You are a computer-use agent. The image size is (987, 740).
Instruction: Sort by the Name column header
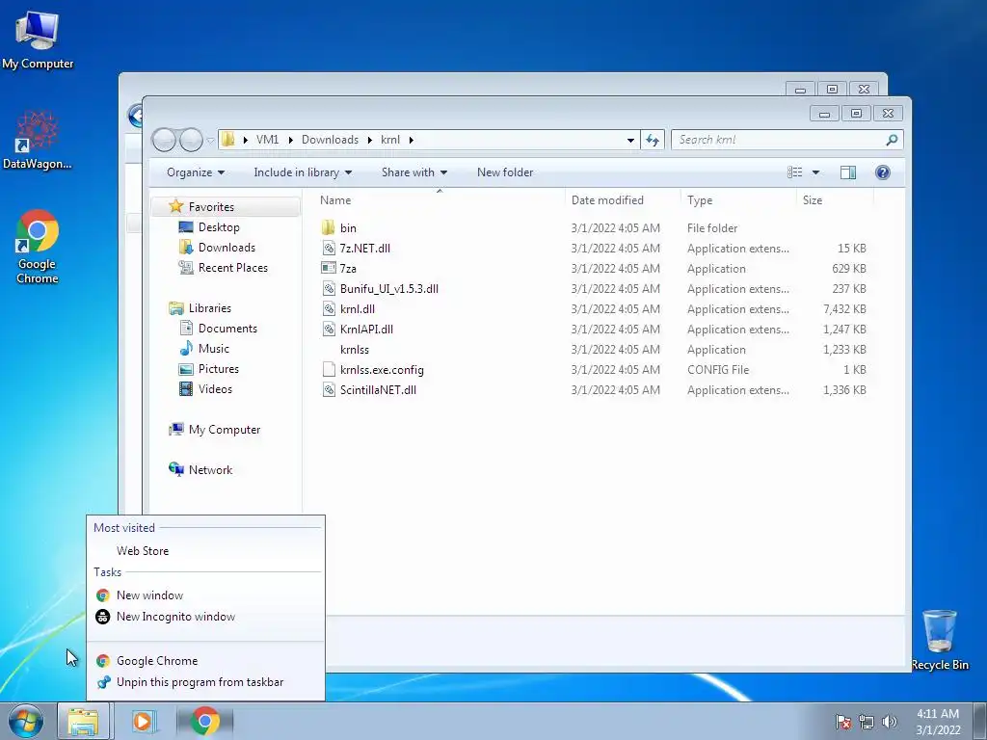(440, 200)
